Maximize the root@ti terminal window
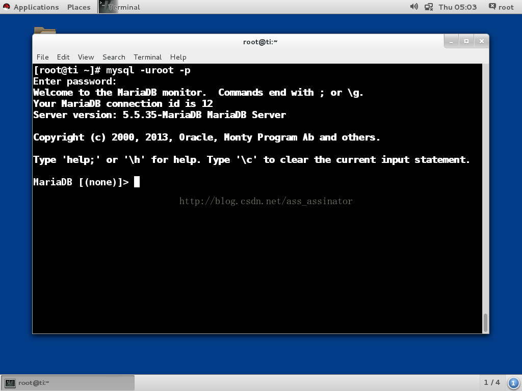The image size is (522, 391). tap(466, 42)
